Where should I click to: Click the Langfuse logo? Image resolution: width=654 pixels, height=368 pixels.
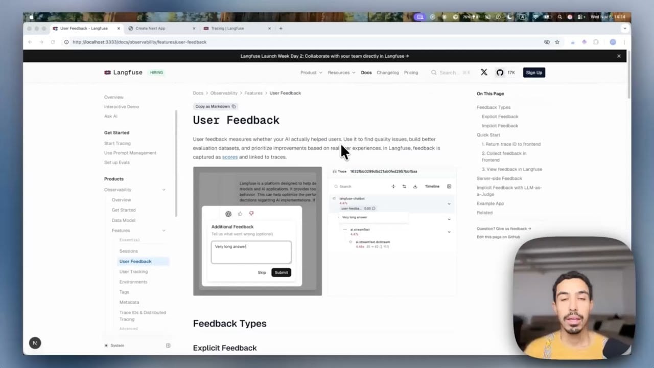pyautogui.click(x=123, y=73)
